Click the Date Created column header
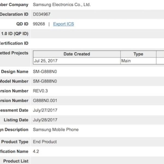This screenshot has height=164, width=164. pos(77,54)
